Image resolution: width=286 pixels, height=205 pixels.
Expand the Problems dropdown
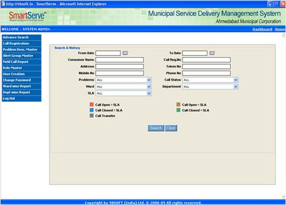tap(149, 80)
